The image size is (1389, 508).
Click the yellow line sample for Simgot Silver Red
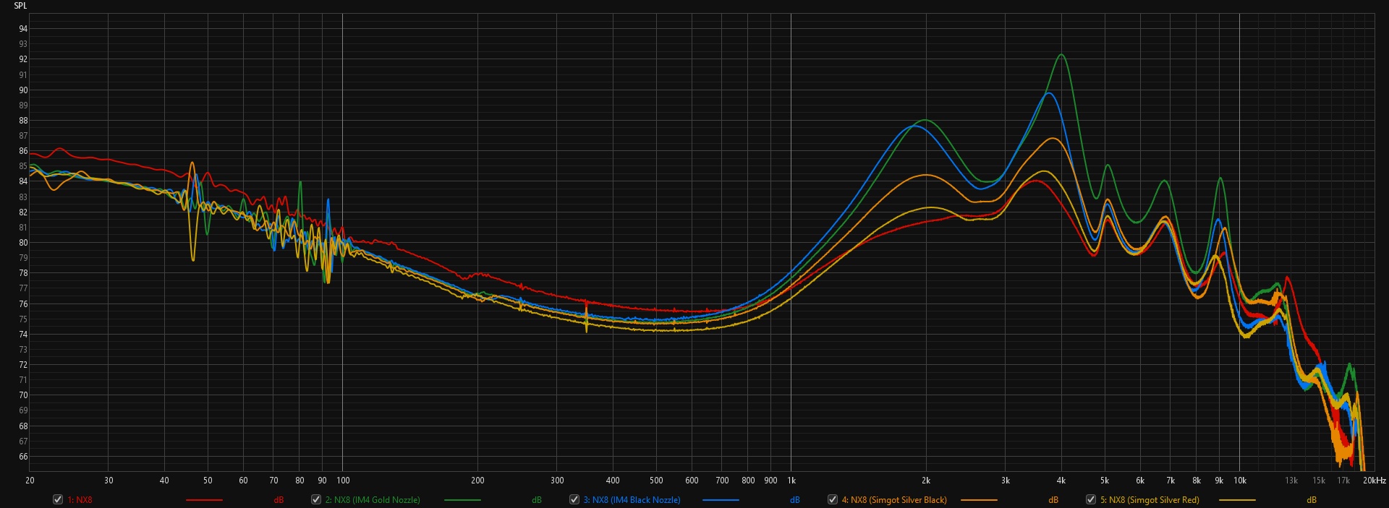(1237, 500)
